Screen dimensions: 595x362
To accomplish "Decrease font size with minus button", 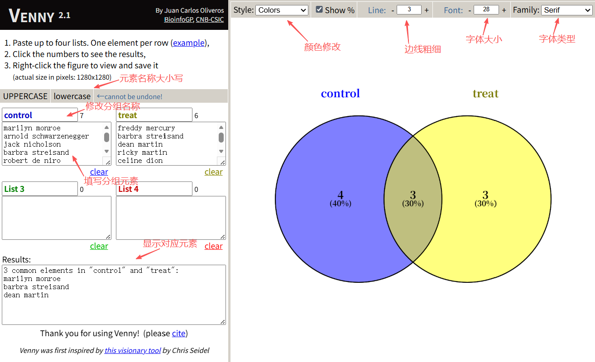I will [x=470, y=10].
